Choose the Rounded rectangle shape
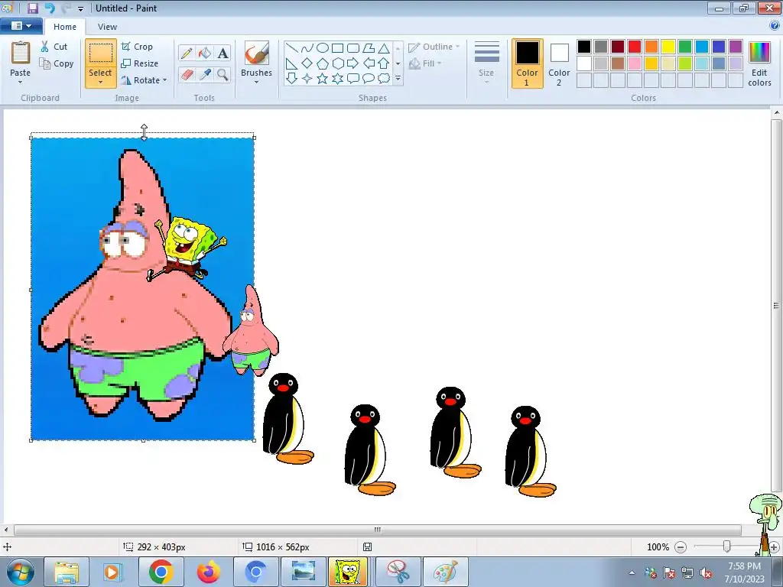Viewport: 783px width, 587px height. pyautogui.click(x=353, y=48)
